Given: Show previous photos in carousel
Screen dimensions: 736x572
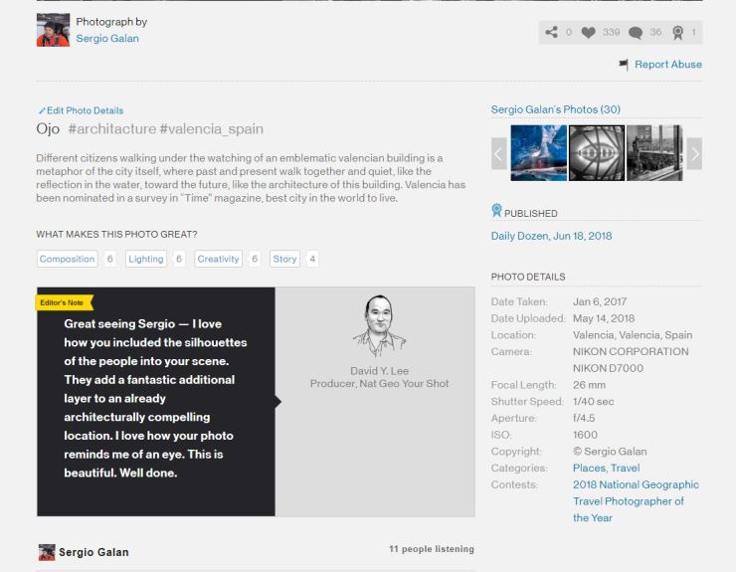Looking at the screenshot, I should [x=499, y=153].
